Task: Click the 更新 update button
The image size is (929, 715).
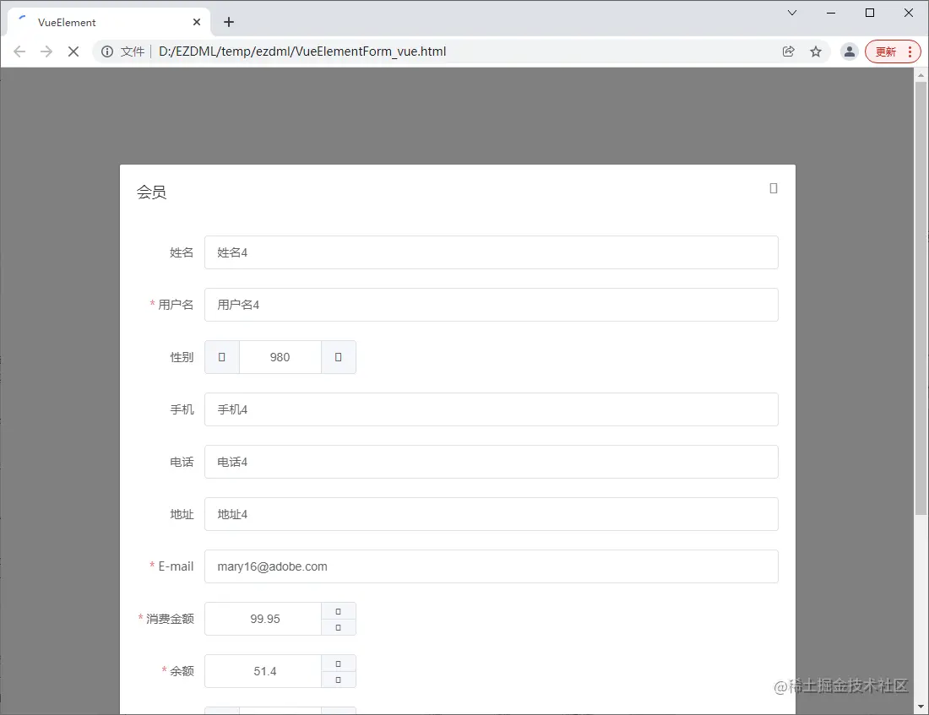Action: point(893,51)
